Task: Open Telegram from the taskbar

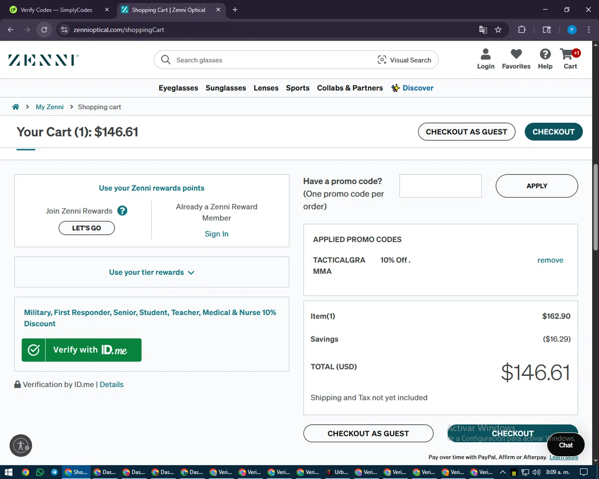Action: (54, 472)
